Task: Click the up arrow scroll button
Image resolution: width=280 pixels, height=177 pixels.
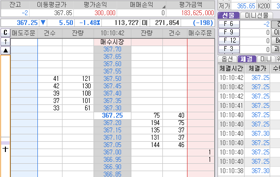Action: pyautogui.click(x=5, y=42)
